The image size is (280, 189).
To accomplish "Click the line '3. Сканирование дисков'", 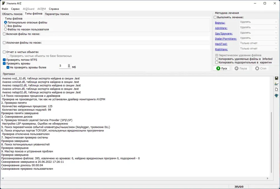I will pos(17,117).
